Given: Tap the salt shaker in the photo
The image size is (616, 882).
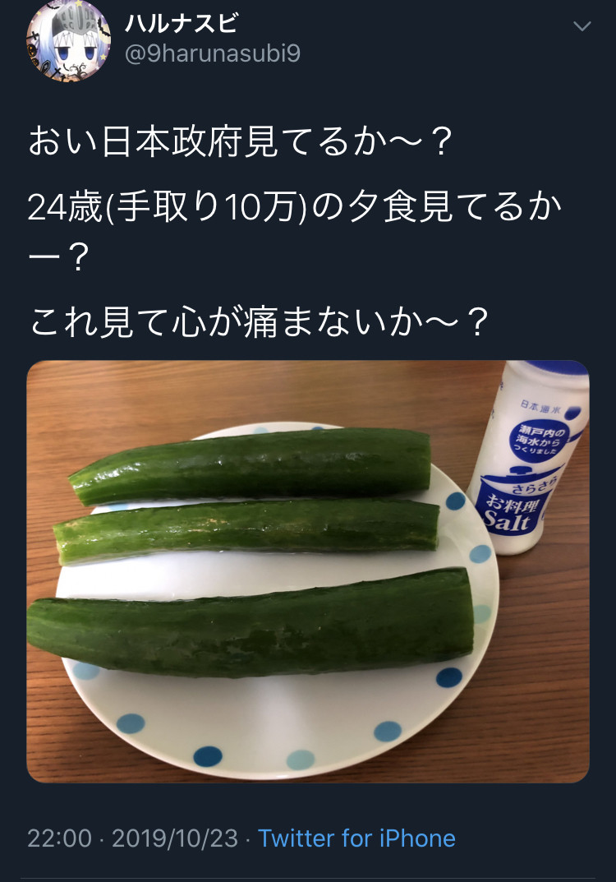Looking at the screenshot, I should (528, 457).
